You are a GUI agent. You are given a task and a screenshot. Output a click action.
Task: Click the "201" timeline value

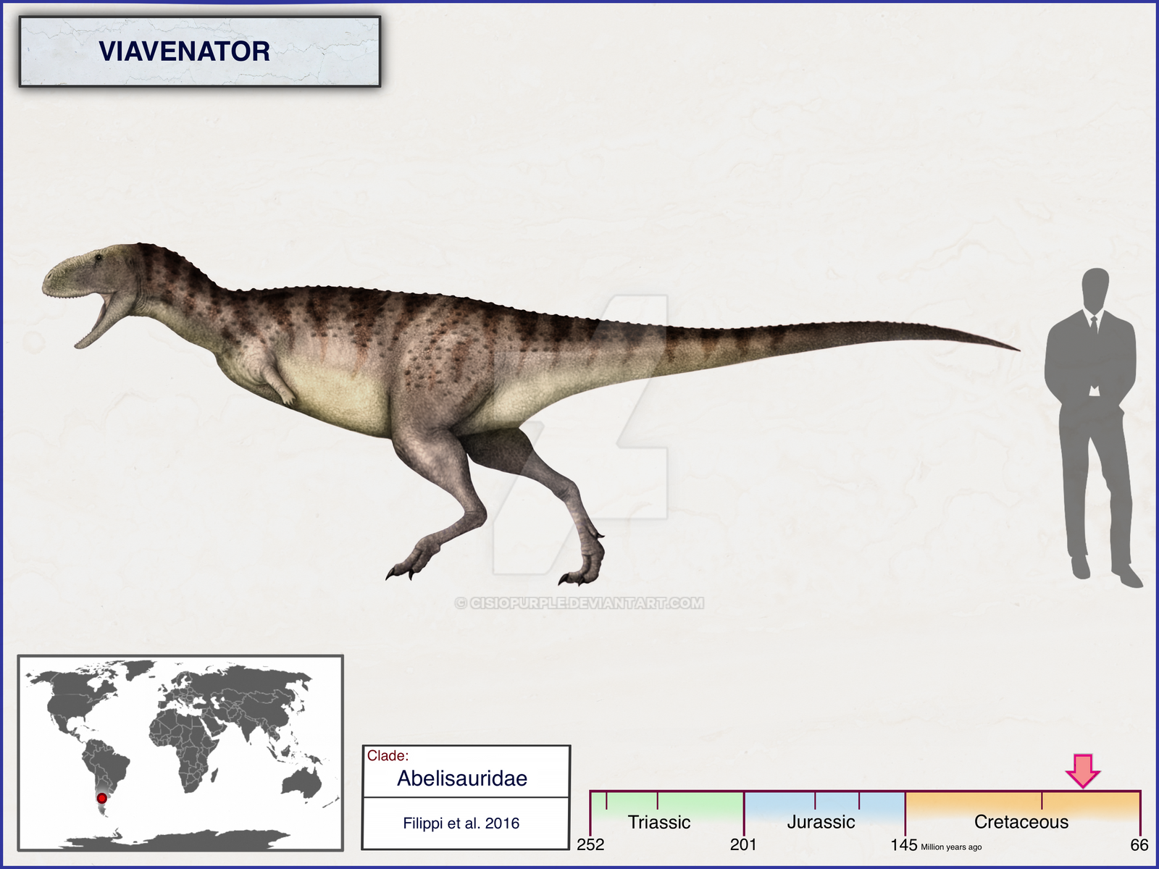743,845
